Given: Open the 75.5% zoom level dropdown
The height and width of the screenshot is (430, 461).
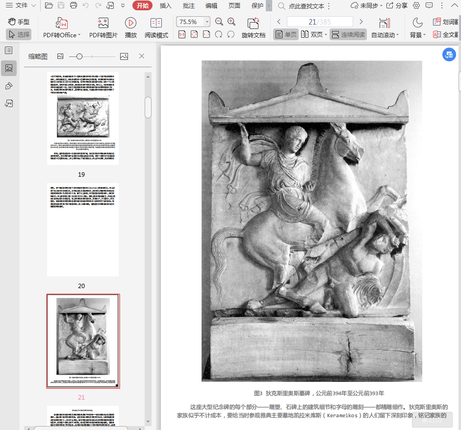Looking at the screenshot, I should (207, 22).
